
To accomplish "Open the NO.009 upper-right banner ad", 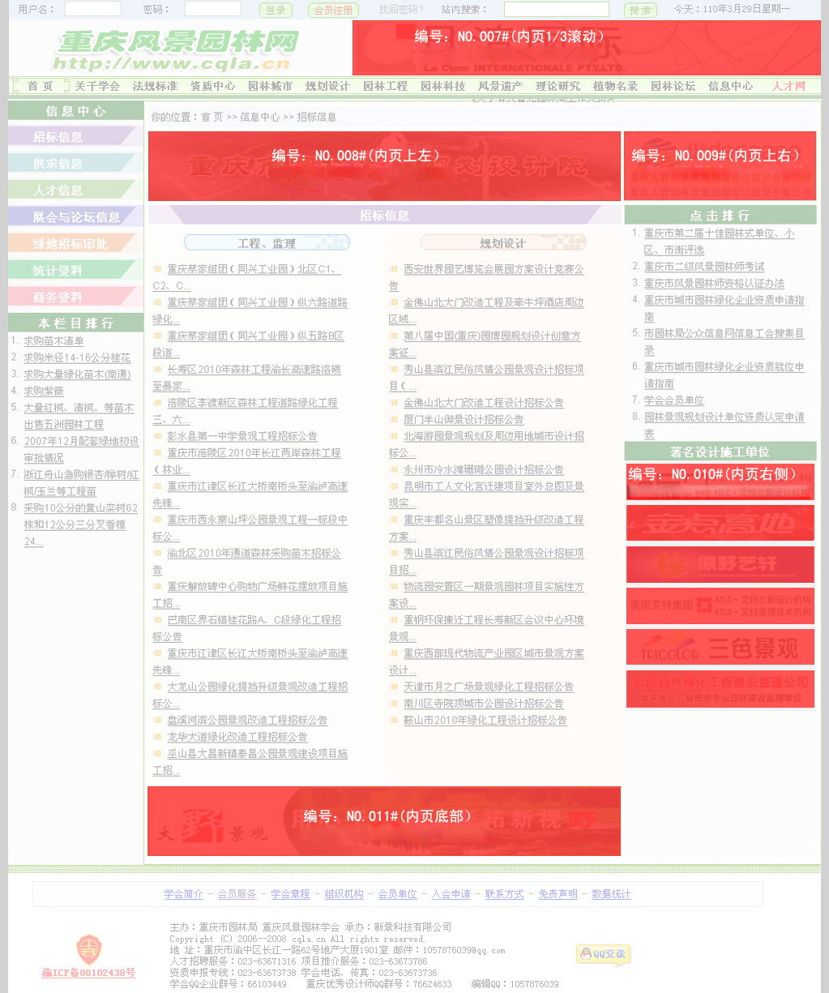I will click(720, 166).
